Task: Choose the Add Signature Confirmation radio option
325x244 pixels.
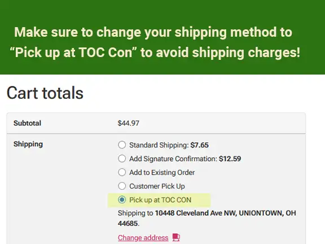Action: click(122, 159)
